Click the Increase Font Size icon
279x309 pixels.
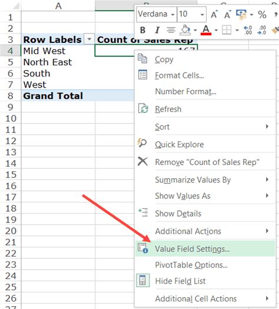click(214, 14)
